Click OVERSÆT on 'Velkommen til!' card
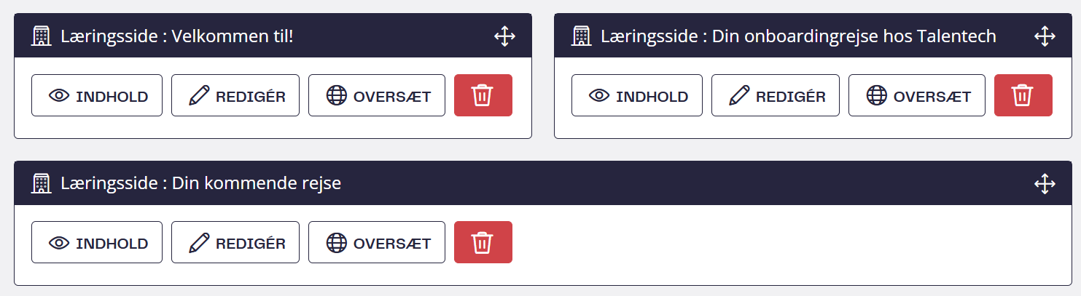 (x=377, y=95)
